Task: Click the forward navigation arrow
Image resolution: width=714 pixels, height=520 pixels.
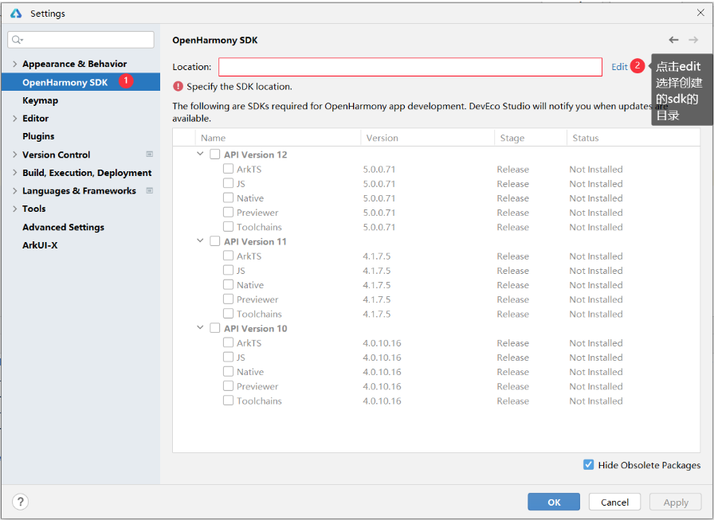Action: click(693, 40)
